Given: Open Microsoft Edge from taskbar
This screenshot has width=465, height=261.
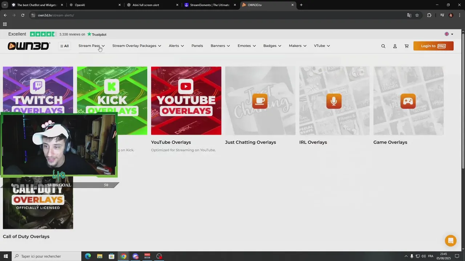Looking at the screenshot, I should (x=88, y=256).
